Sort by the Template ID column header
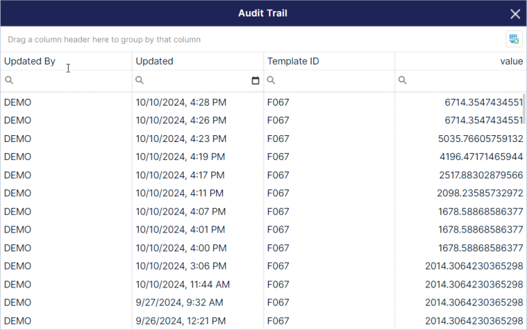The width and height of the screenshot is (527, 330). [293, 61]
